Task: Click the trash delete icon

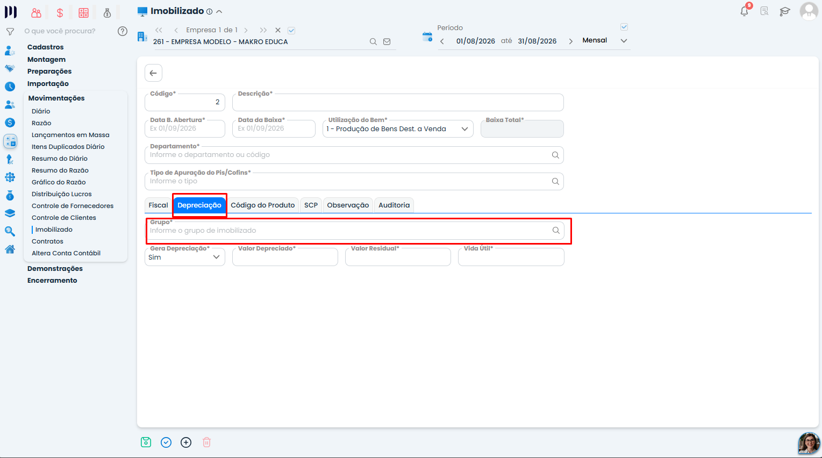Action: 206,442
